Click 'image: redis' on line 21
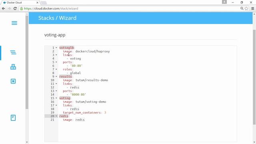The image size is (256, 144). click(74, 120)
